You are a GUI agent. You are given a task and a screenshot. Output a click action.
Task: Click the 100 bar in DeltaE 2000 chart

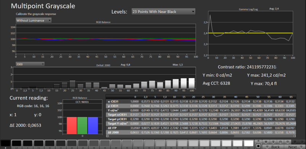192,83
